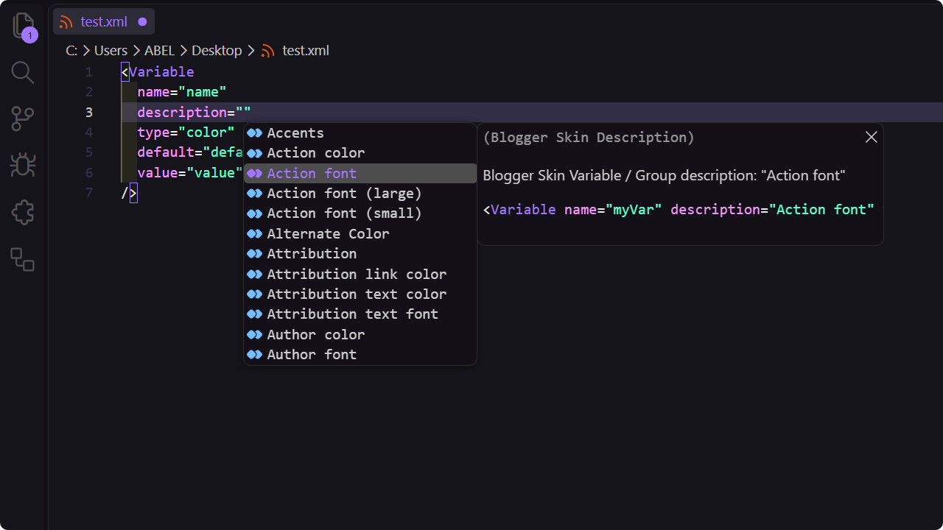Open the ABEL breadcrumb segment
The height and width of the screenshot is (530, 943).
pyautogui.click(x=159, y=51)
